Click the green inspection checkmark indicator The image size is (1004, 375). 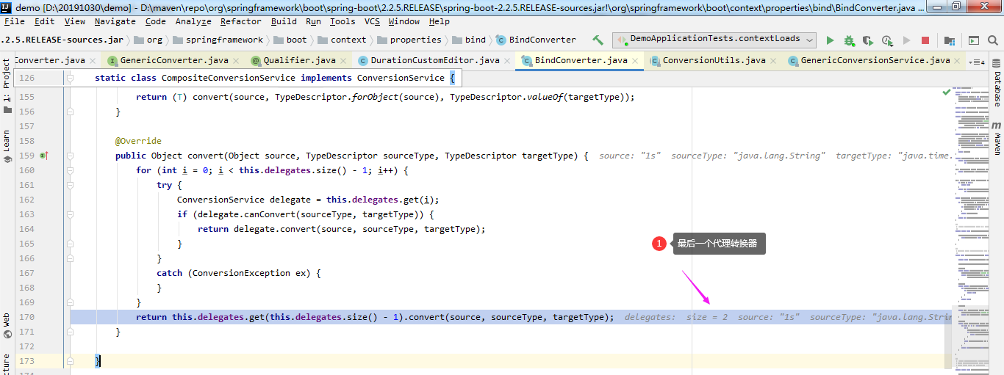click(x=947, y=92)
